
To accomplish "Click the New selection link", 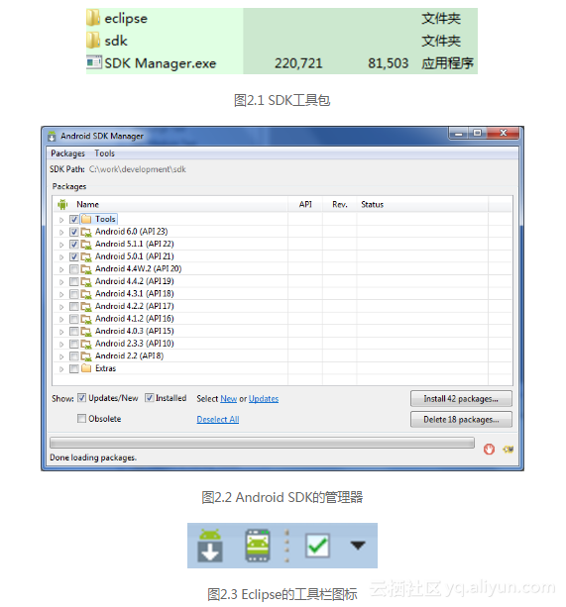I will 229,399.
